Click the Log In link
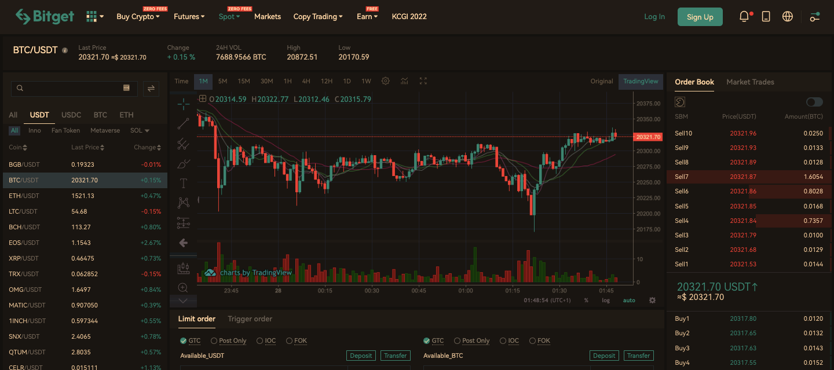The image size is (834, 370). tap(654, 17)
